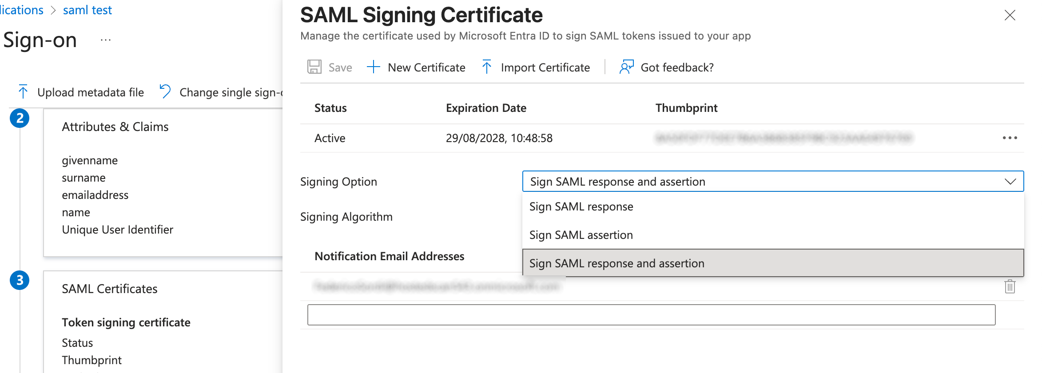Click the Import Certificate arrow icon
1042x373 pixels.
tap(487, 67)
